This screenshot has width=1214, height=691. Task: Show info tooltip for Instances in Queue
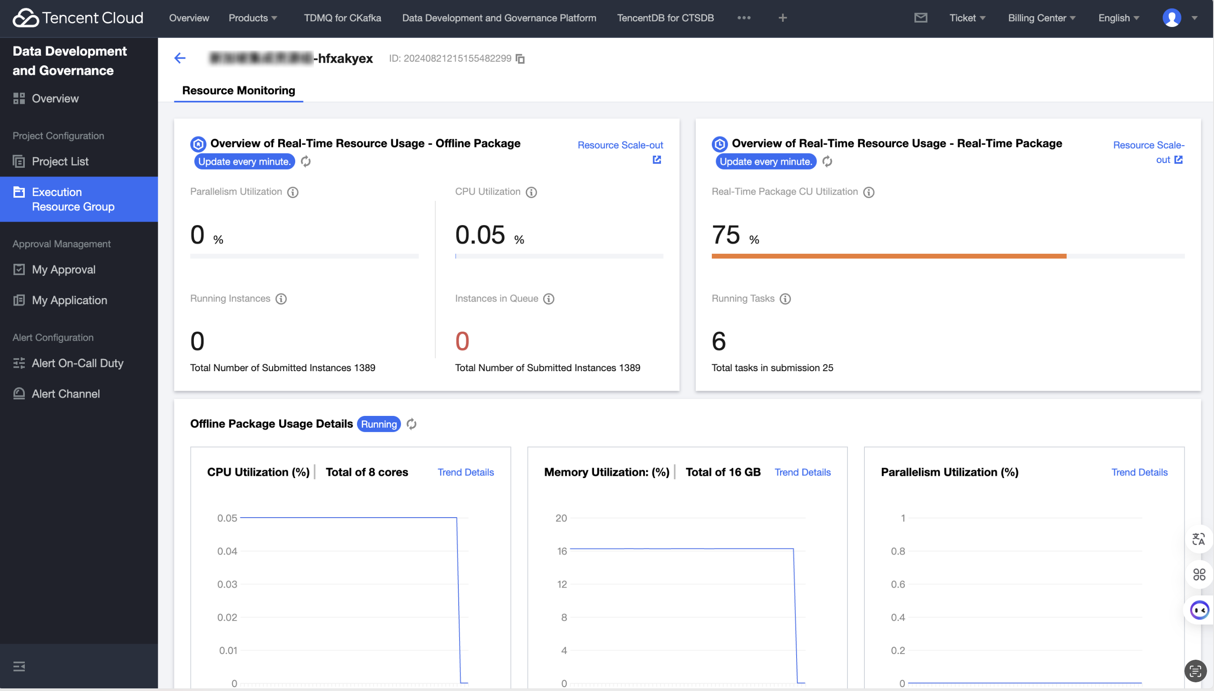click(x=548, y=299)
